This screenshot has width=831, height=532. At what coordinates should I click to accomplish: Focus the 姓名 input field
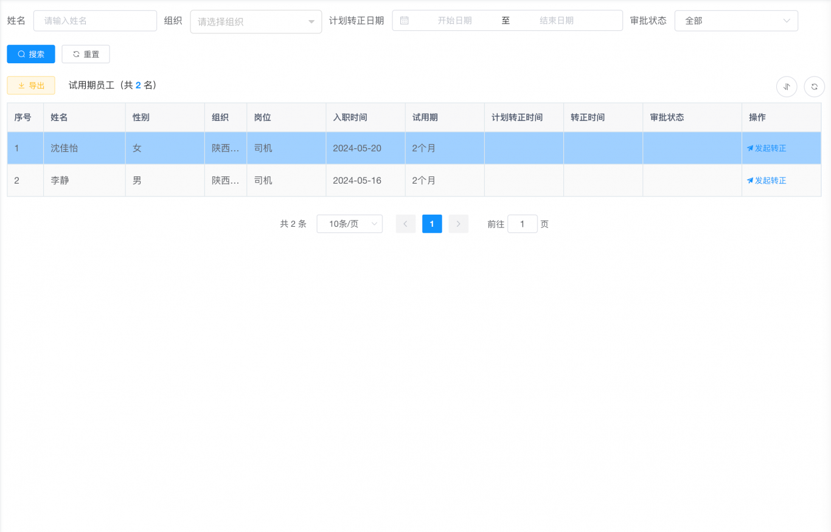tap(96, 21)
